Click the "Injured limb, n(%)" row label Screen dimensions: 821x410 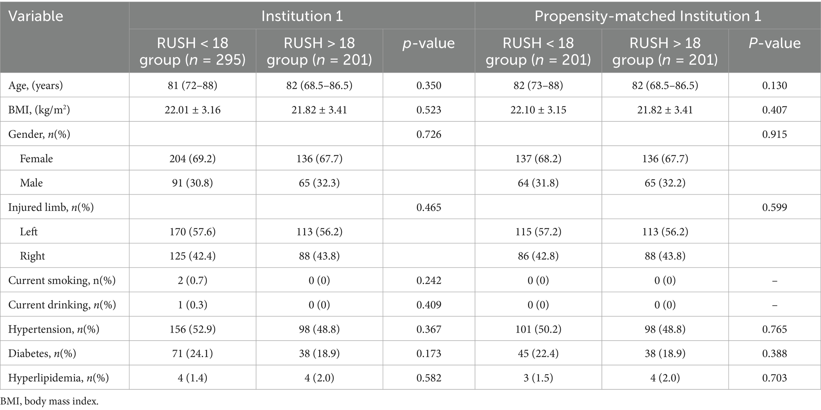pos(51,207)
